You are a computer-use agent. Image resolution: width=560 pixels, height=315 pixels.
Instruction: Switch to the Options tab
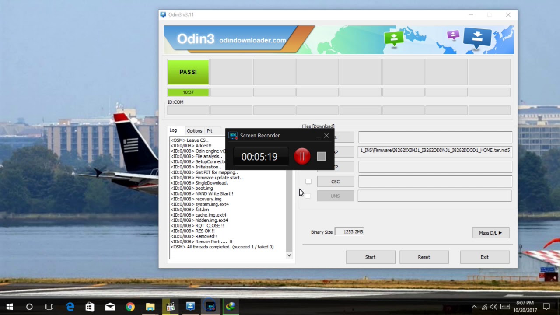[194, 131]
